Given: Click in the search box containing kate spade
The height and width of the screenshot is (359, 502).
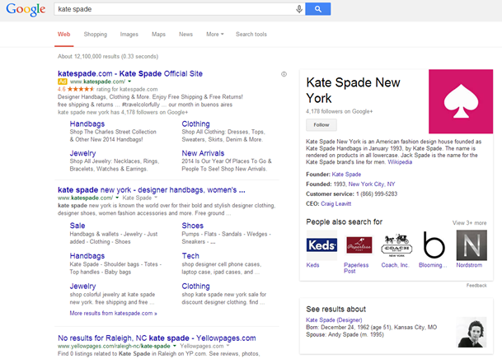Looking at the screenshot, I should pos(173,9).
